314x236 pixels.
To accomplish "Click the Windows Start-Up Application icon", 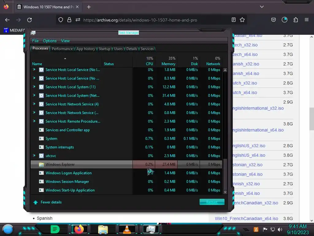I will click(x=41, y=190).
